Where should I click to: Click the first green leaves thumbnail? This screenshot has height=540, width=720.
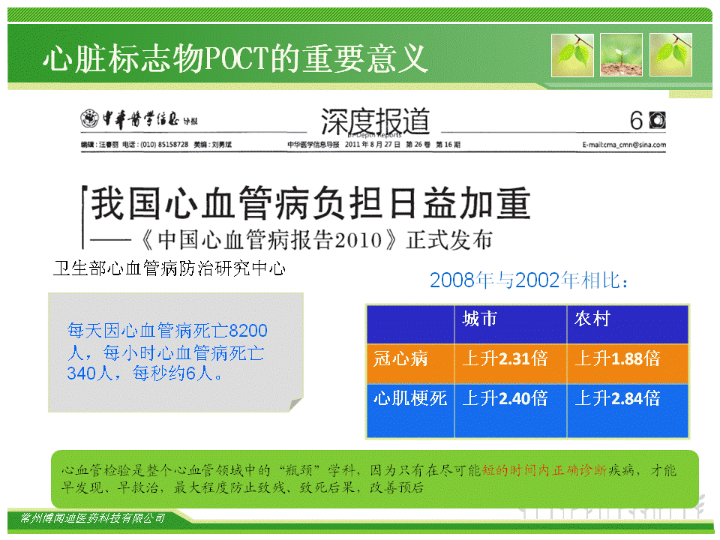click(573, 55)
